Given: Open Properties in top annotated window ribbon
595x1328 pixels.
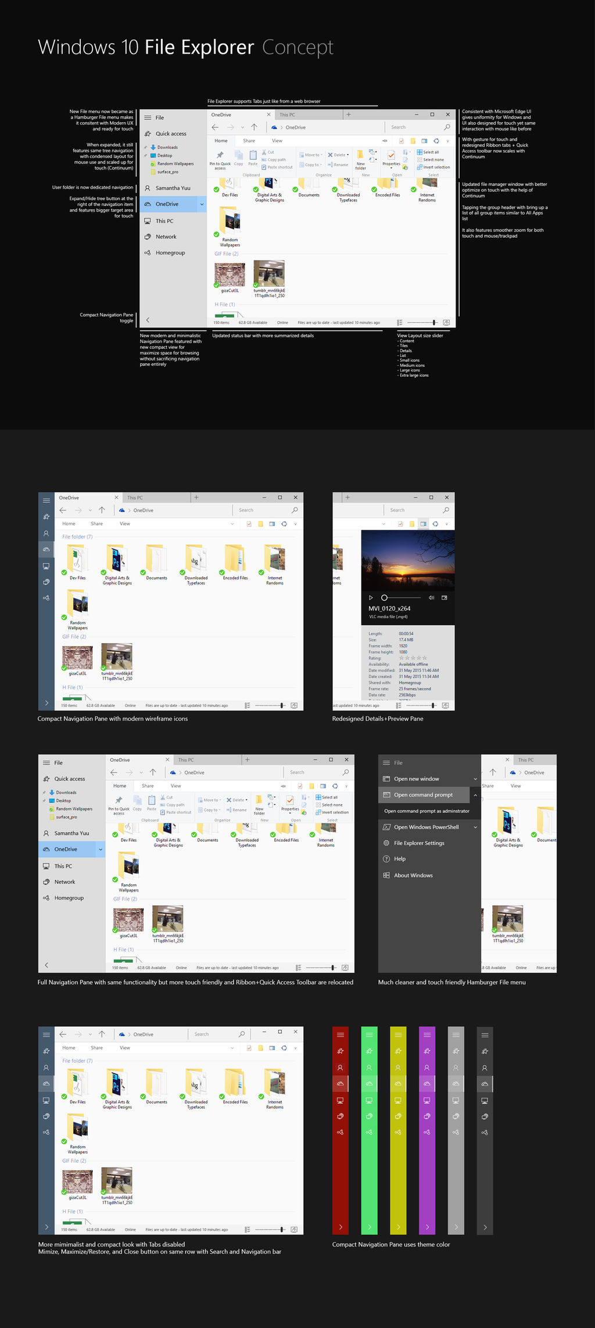Looking at the screenshot, I should pyautogui.click(x=391, y=159).
